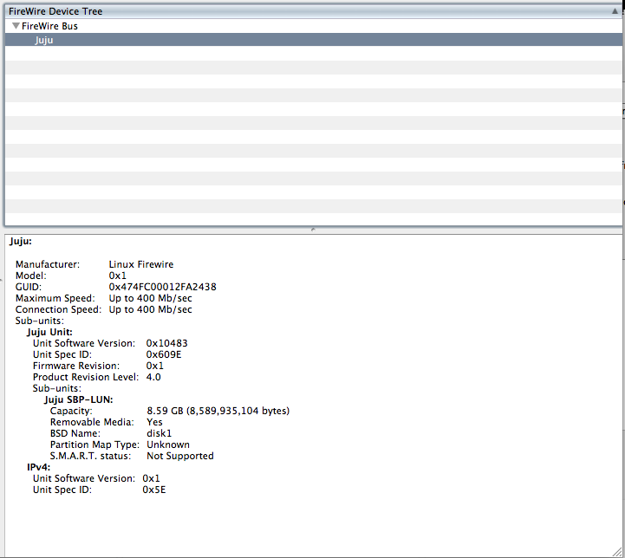Click the sort arrow in the header
Viewport: 625px width, 558px height.
[615, 11]
